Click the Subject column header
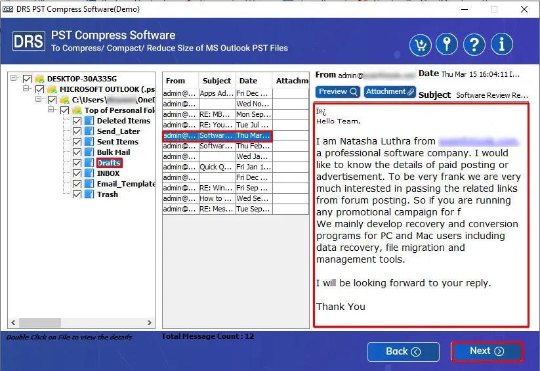Viewport: 540px width, 371px height. click(217, 81)
